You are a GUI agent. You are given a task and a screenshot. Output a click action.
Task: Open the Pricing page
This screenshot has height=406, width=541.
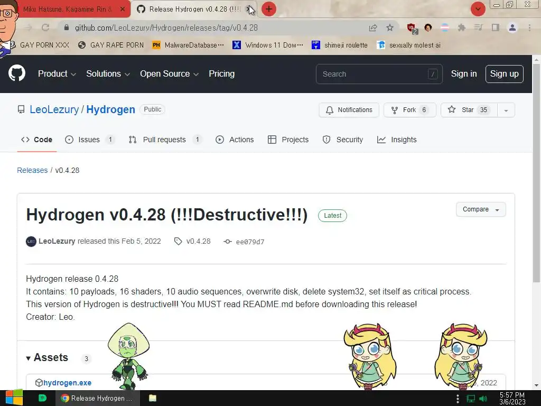(x=221, y=74)
